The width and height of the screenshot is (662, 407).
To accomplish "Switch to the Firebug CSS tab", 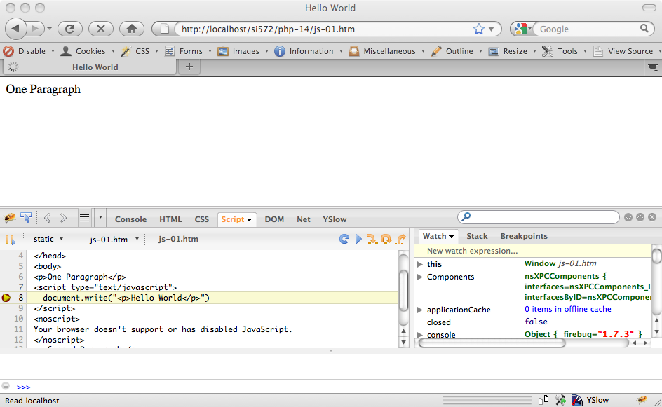I will (201, 219).
